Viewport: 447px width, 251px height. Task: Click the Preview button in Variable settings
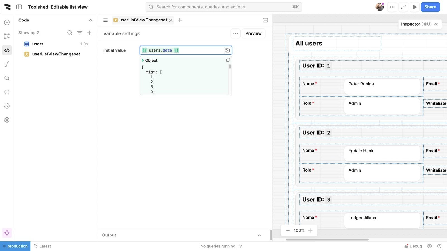(x=253, y=33)
